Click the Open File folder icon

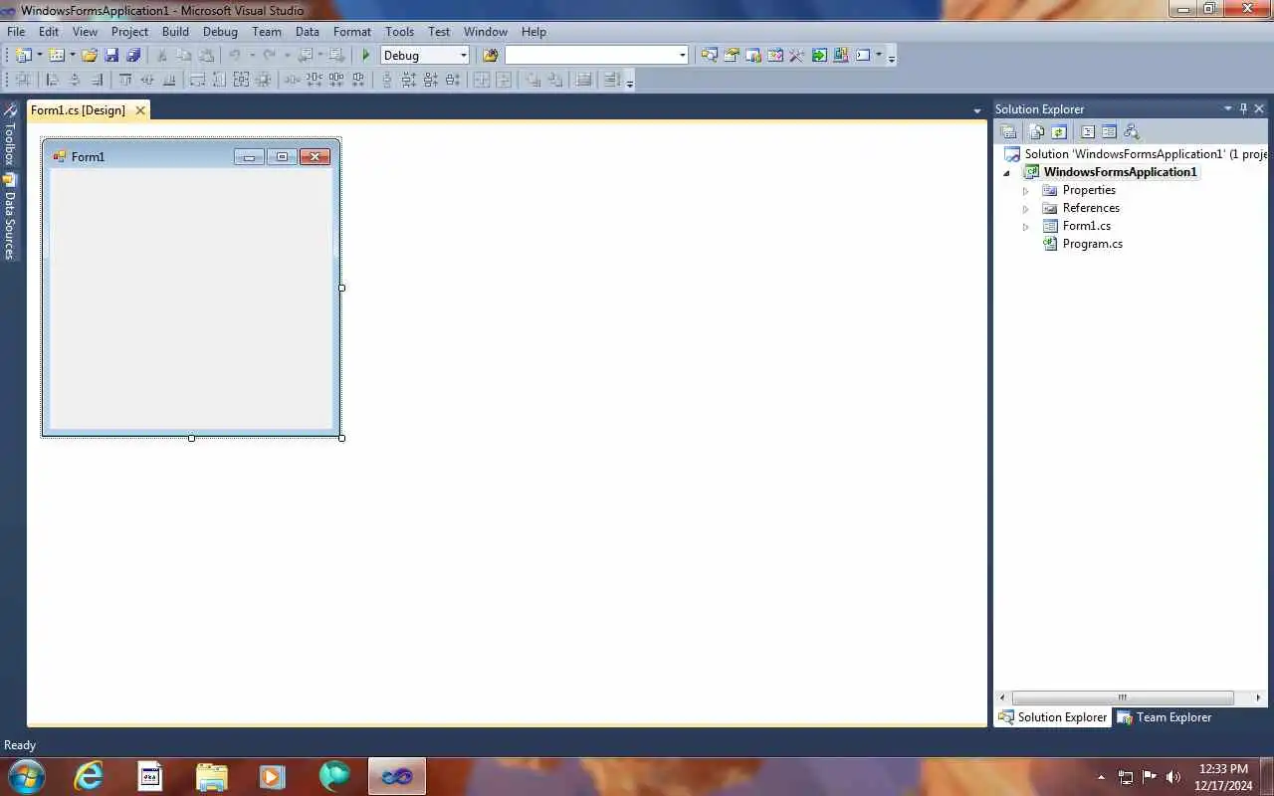(x=90, y=55)
